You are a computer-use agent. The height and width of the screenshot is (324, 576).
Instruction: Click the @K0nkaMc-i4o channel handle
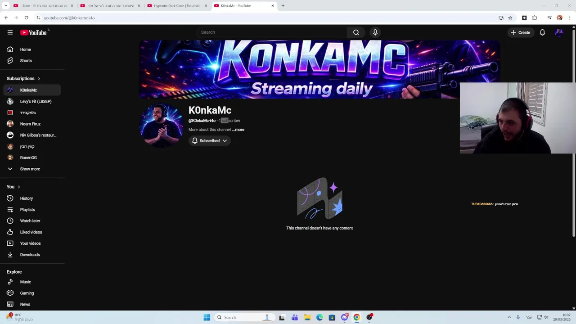click(202, 121)
